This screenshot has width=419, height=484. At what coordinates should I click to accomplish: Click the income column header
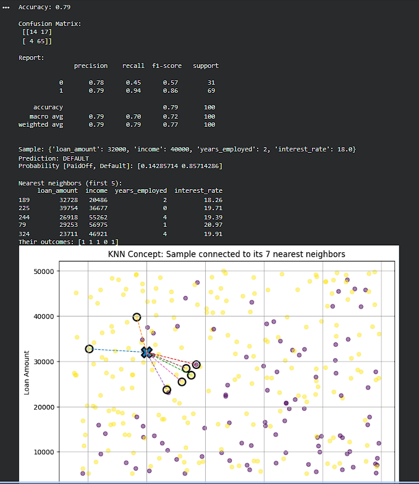pyautogui.click(x=96, y=191)
